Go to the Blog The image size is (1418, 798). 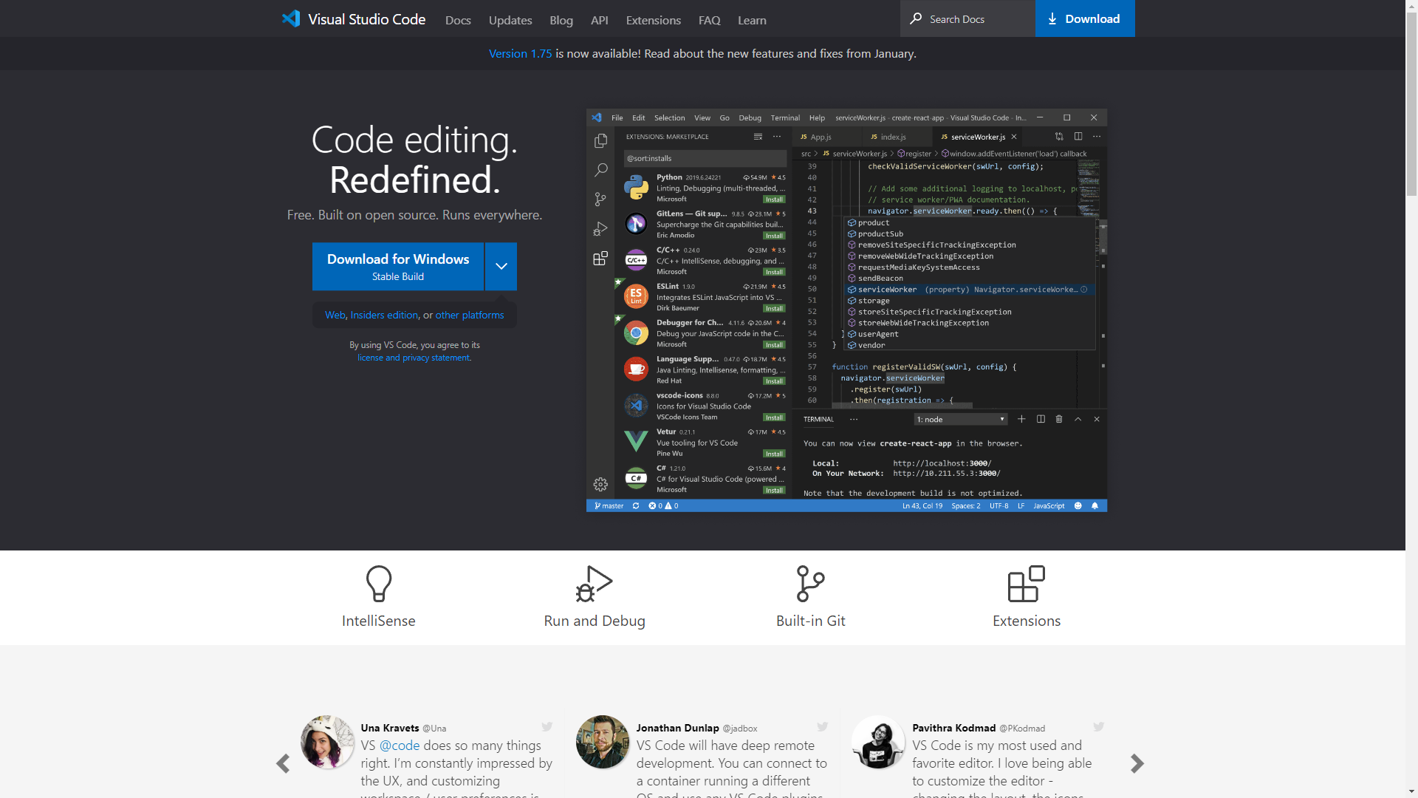[x=561, y=20]
